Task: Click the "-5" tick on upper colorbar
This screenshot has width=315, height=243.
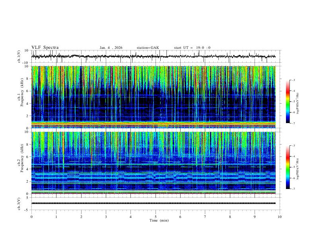Action: pos(293,102)
